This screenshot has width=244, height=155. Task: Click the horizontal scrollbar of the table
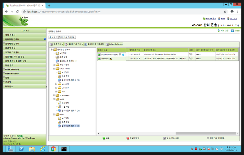[206, 134]
